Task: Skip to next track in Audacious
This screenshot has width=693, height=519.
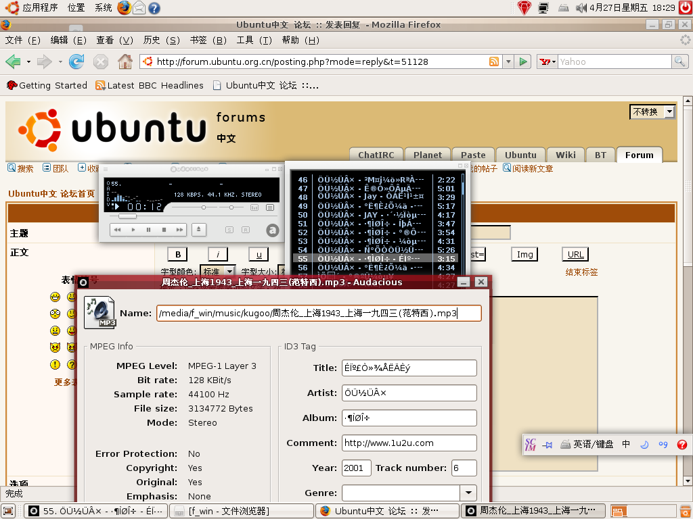Action: point(179,230)
